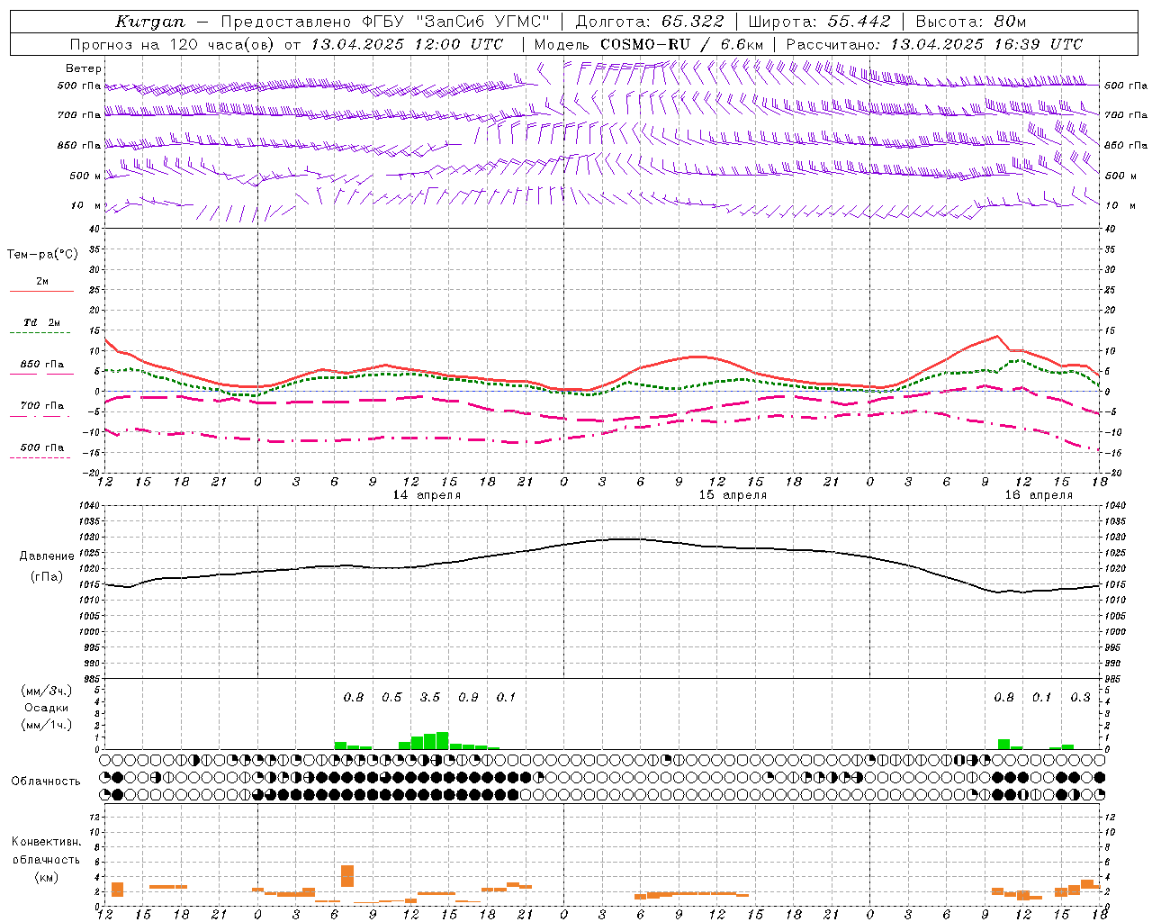
Task: Click the "(мм/3ч.)" precipitation unit label
Action: tap(47, 691)
